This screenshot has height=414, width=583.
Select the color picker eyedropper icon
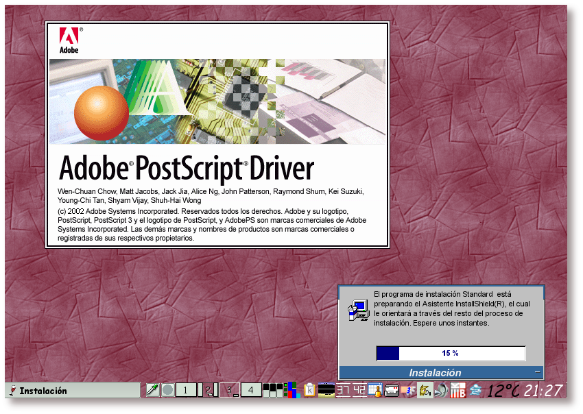(x=152, y=390)
